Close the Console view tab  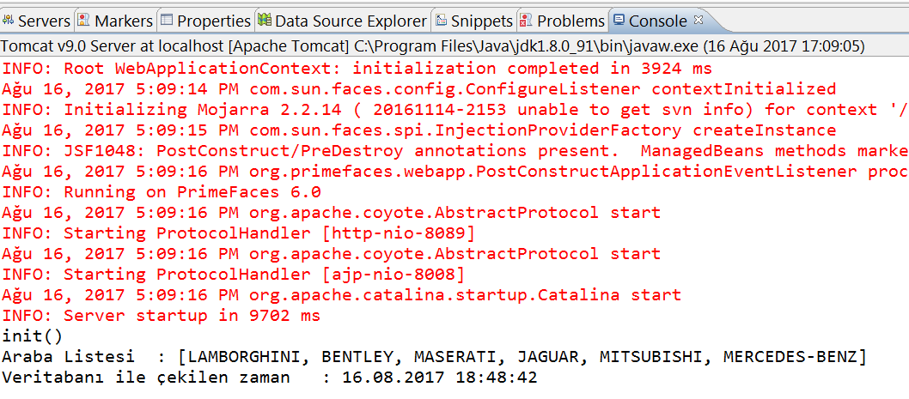tap(698, 20)
